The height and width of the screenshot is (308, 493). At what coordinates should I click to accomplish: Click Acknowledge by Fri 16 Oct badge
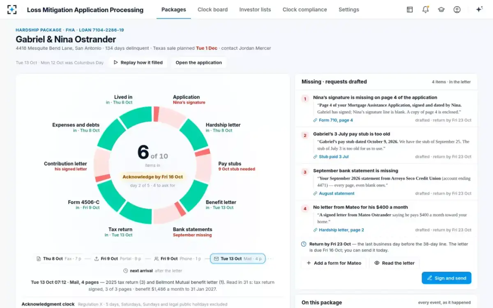point(152,177)
